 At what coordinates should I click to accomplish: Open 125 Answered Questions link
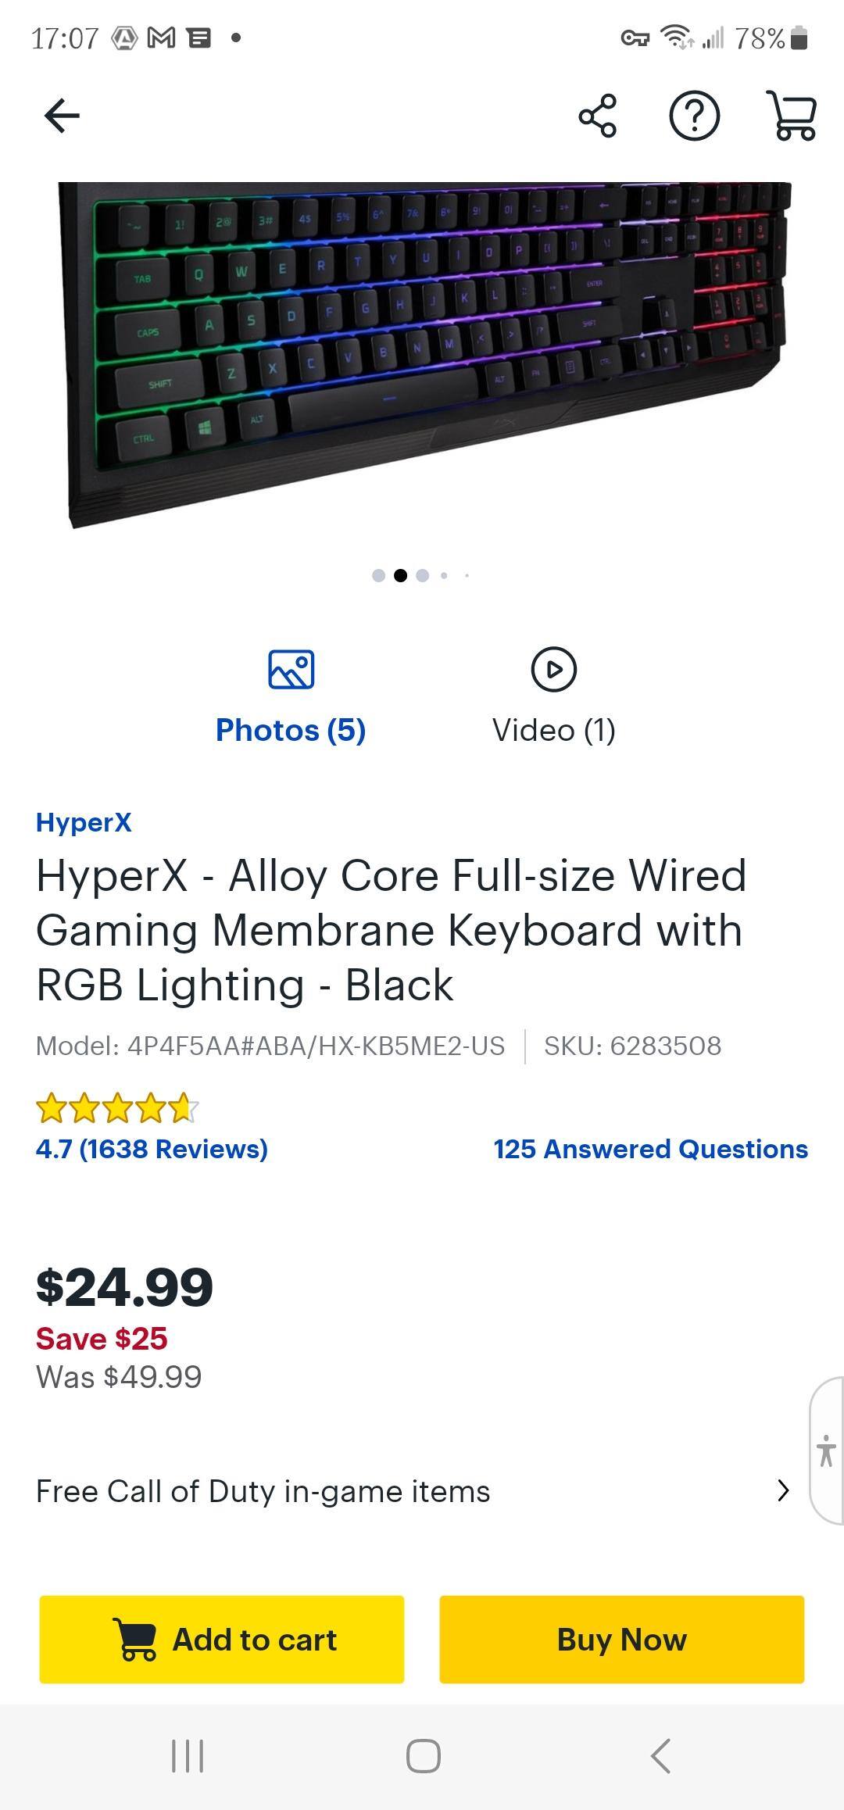point(650,1149)
